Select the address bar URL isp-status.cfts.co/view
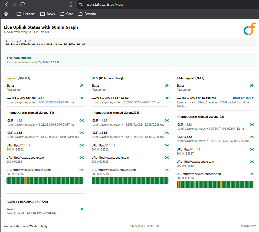This screenshot has width=259, height=232. (x=105, y=4)
